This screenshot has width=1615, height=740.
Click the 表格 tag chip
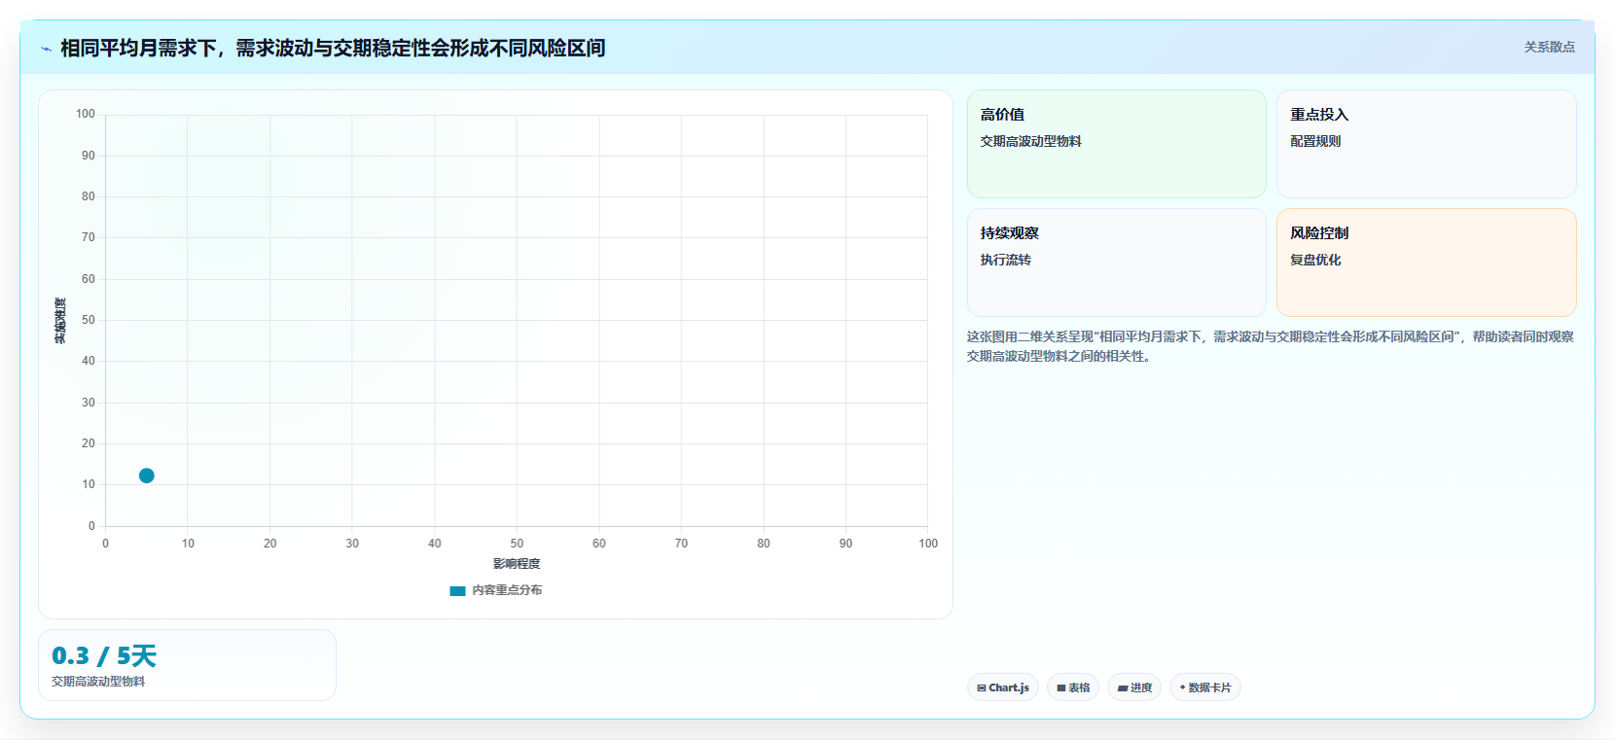click(1073, 687)
